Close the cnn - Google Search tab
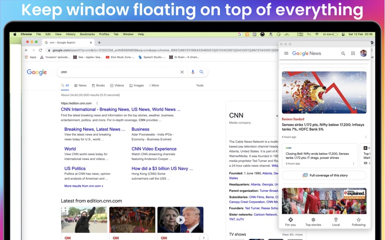The image size is (385, 240). [91, 43]
